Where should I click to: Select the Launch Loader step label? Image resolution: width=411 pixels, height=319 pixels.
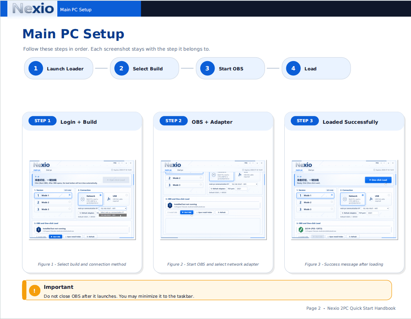65,69
